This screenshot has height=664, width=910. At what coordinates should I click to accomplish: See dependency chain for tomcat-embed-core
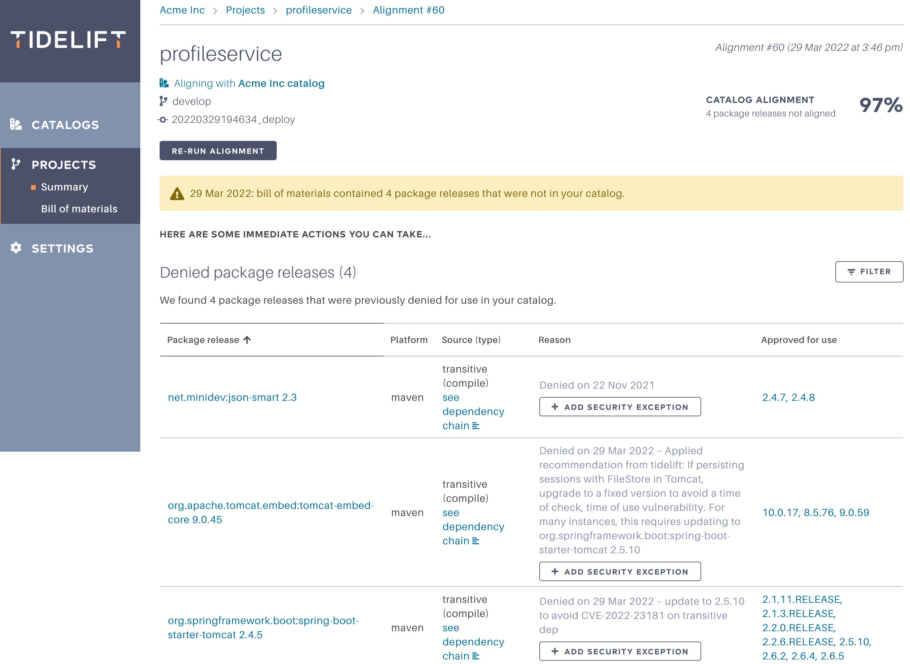473,527
